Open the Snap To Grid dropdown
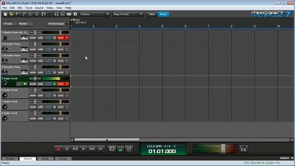295x166 pixels. coord(128,14)
